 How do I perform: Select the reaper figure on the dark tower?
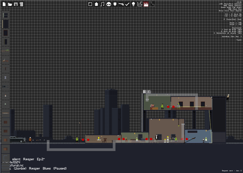coord(228,97)
